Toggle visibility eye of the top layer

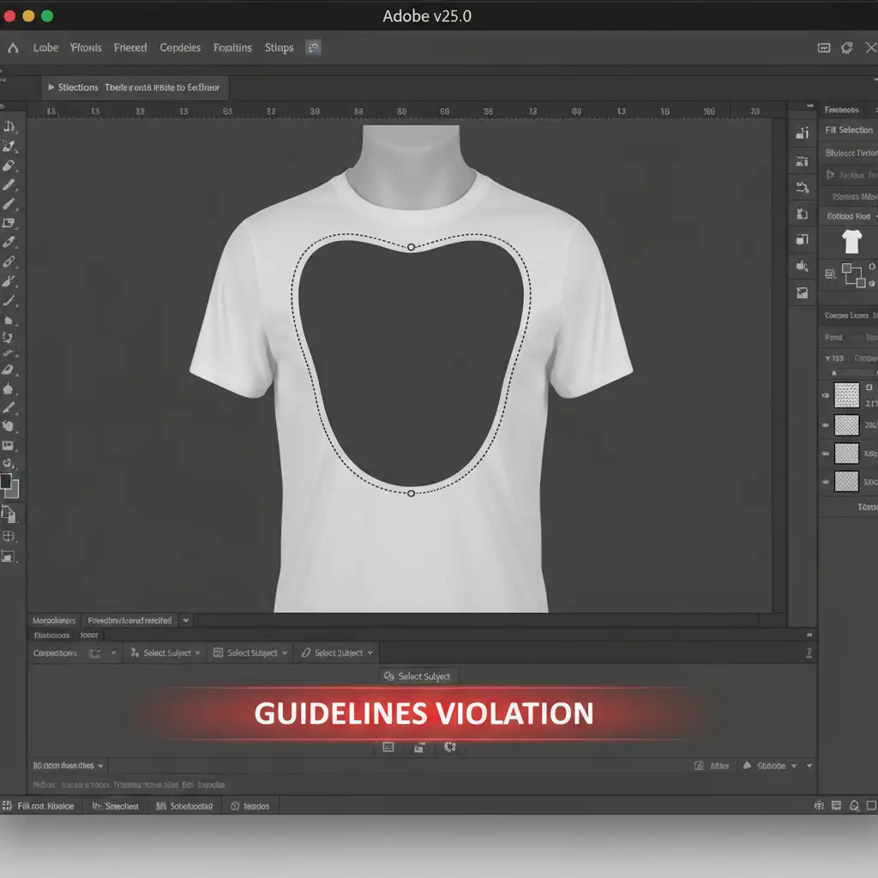pos(826,395)
